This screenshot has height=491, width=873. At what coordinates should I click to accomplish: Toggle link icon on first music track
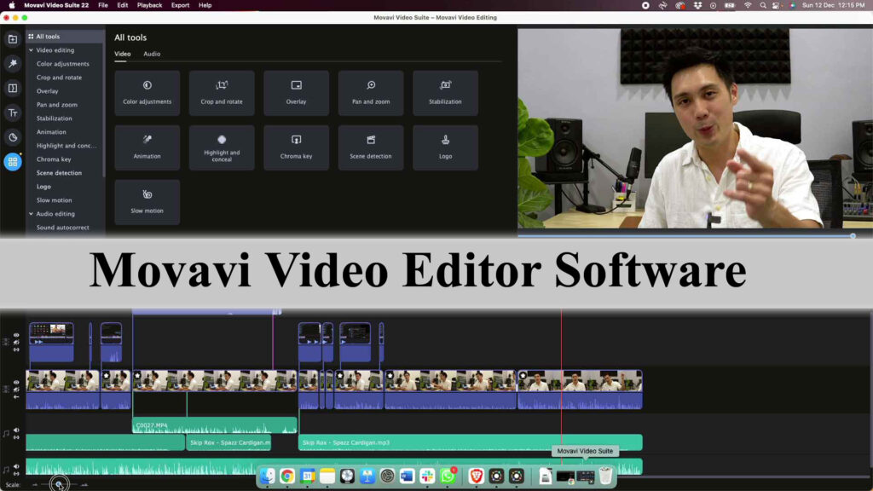[x=16, y=437]
